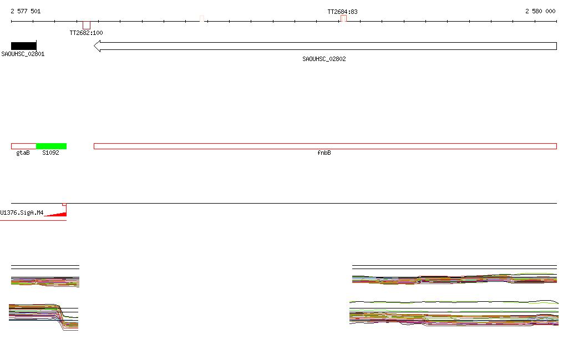Click the 2 577 501 start coordinate
Screen dimensions: 568x339
(x=26, y=11)
